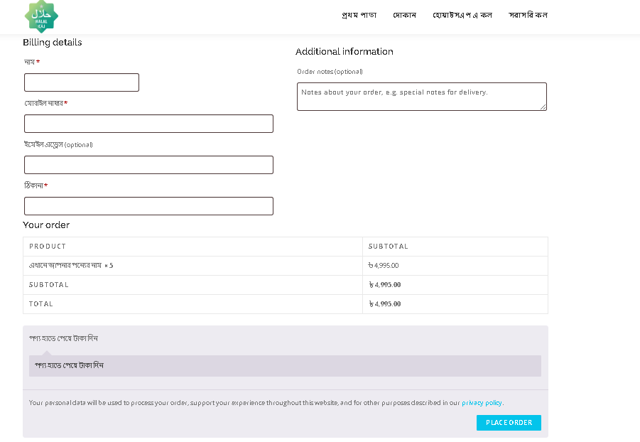Click the Halal Kaj logo
The height and width of the screenshot is (442, 640).
pos(42,16)
